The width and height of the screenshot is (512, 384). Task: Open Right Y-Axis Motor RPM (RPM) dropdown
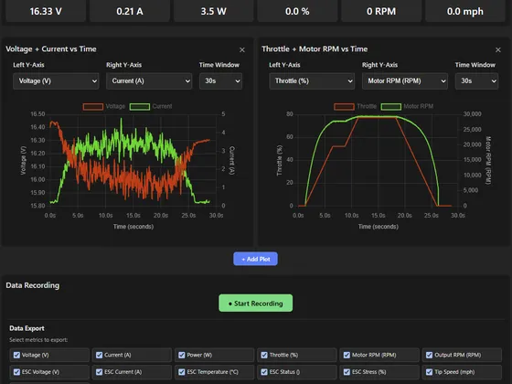(x=405, y=81)
